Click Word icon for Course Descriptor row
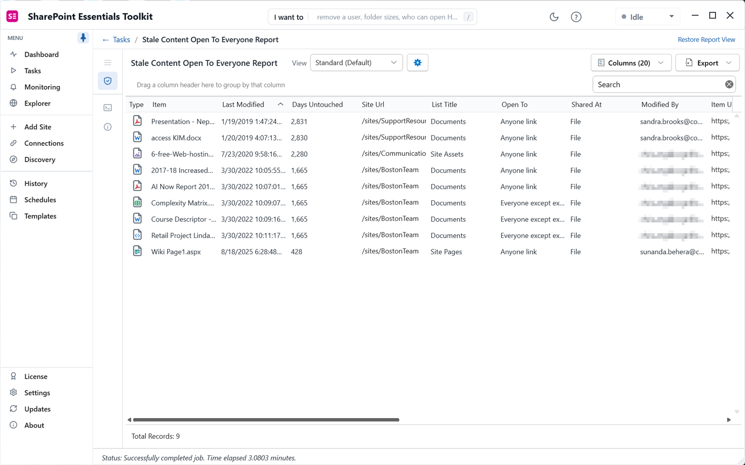The width and height of the screenshot is (745, 465). pos(137,219)
